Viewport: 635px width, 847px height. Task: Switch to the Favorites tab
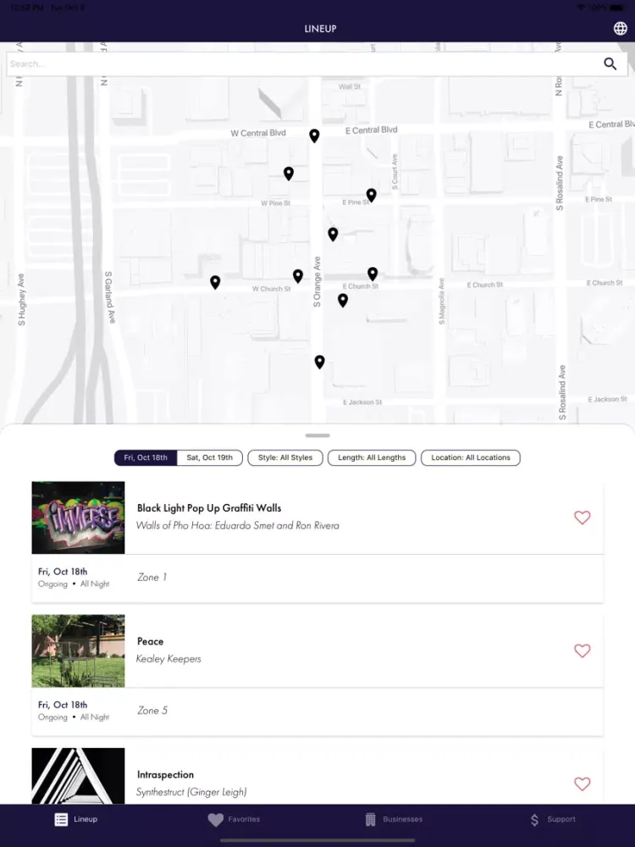234,819
